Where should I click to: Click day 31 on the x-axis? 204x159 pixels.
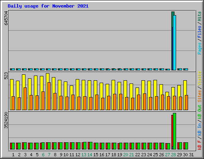(191, 155)
